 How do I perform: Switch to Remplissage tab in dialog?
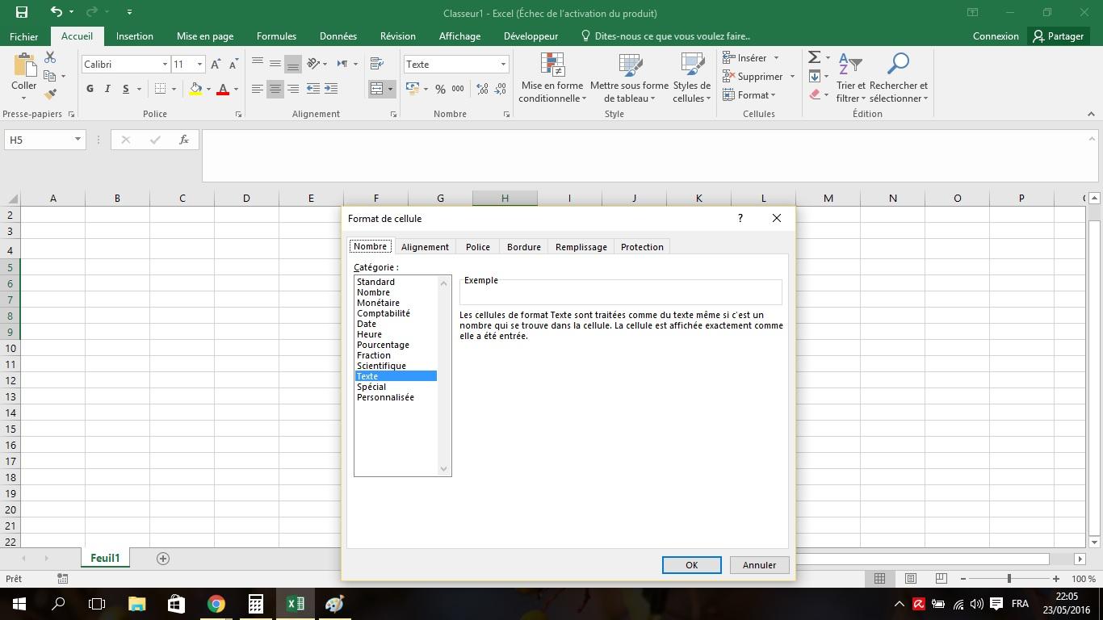[581, 247]
